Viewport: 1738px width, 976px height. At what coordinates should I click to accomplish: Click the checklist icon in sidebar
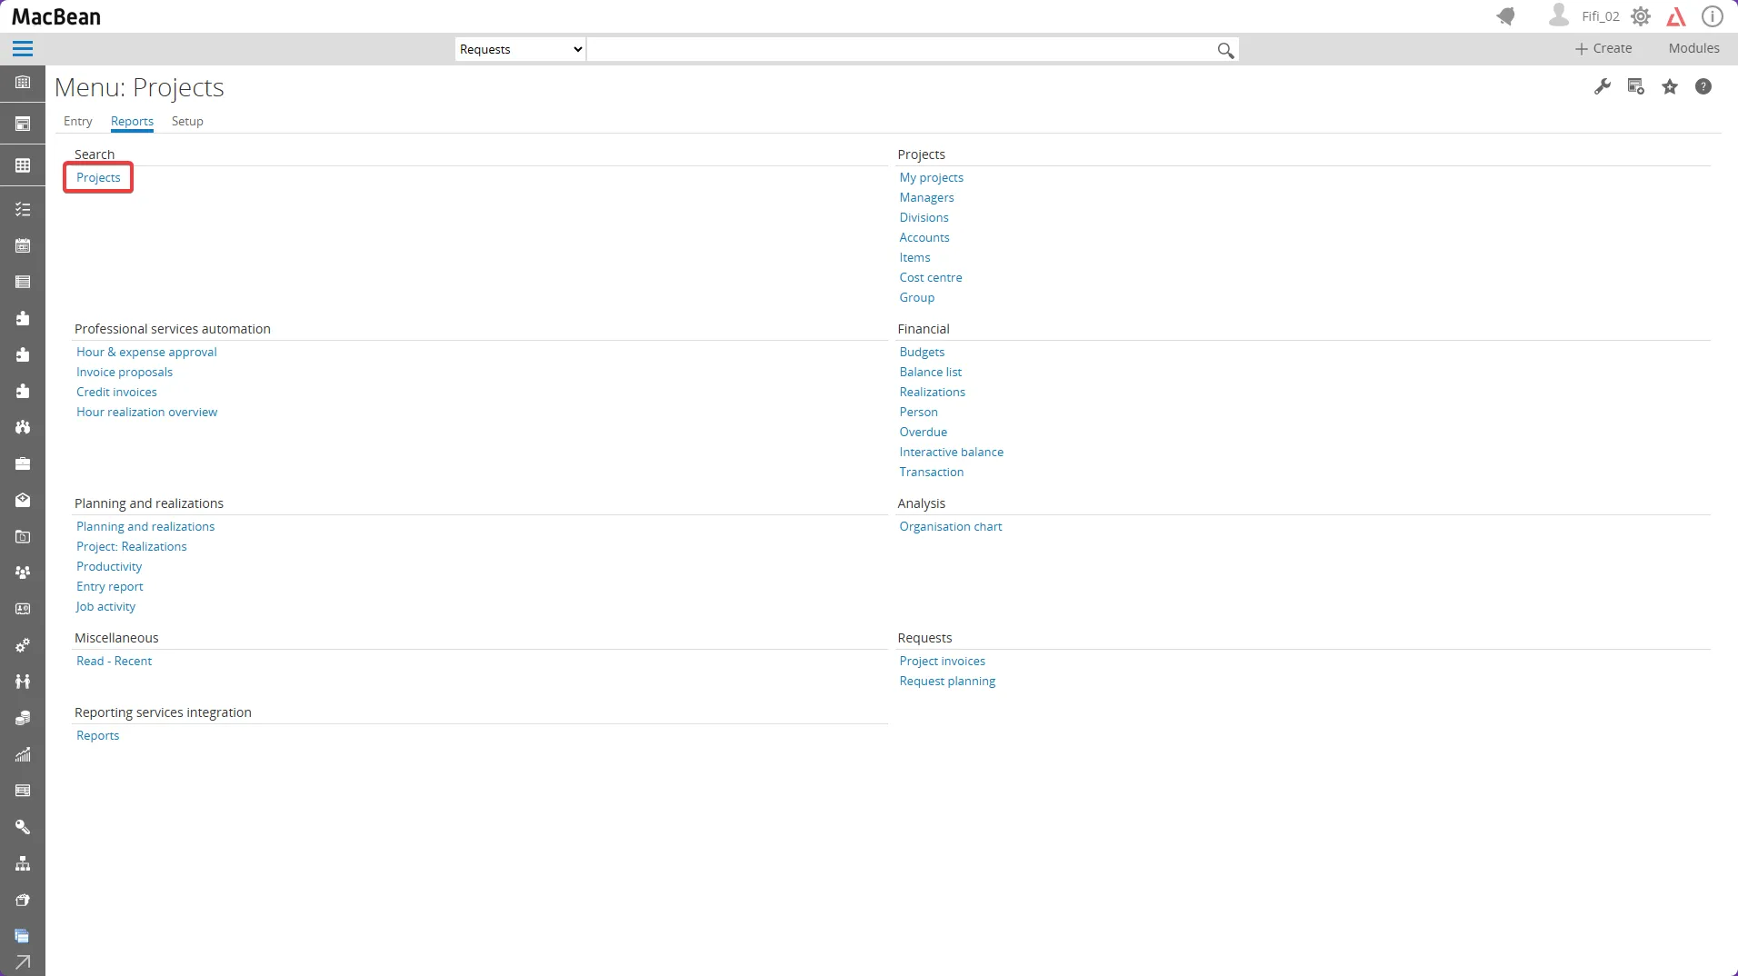(x=23, y=210)
